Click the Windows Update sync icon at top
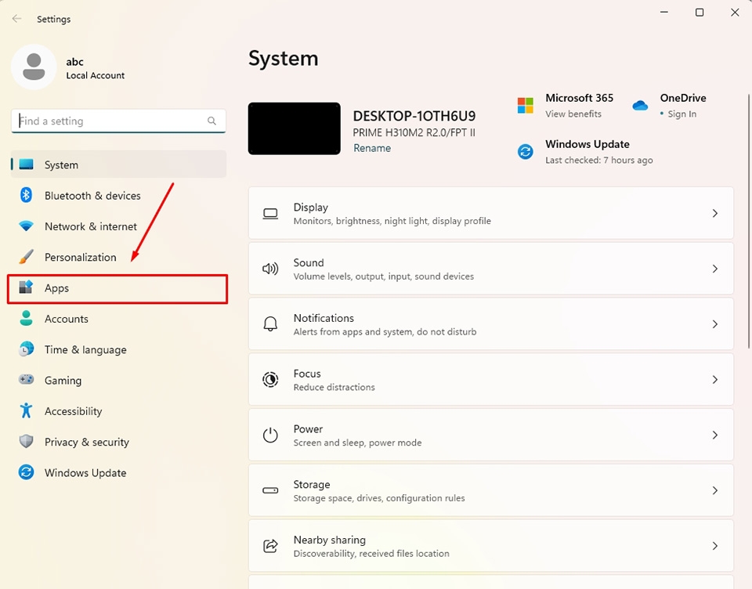 (525, 152)
